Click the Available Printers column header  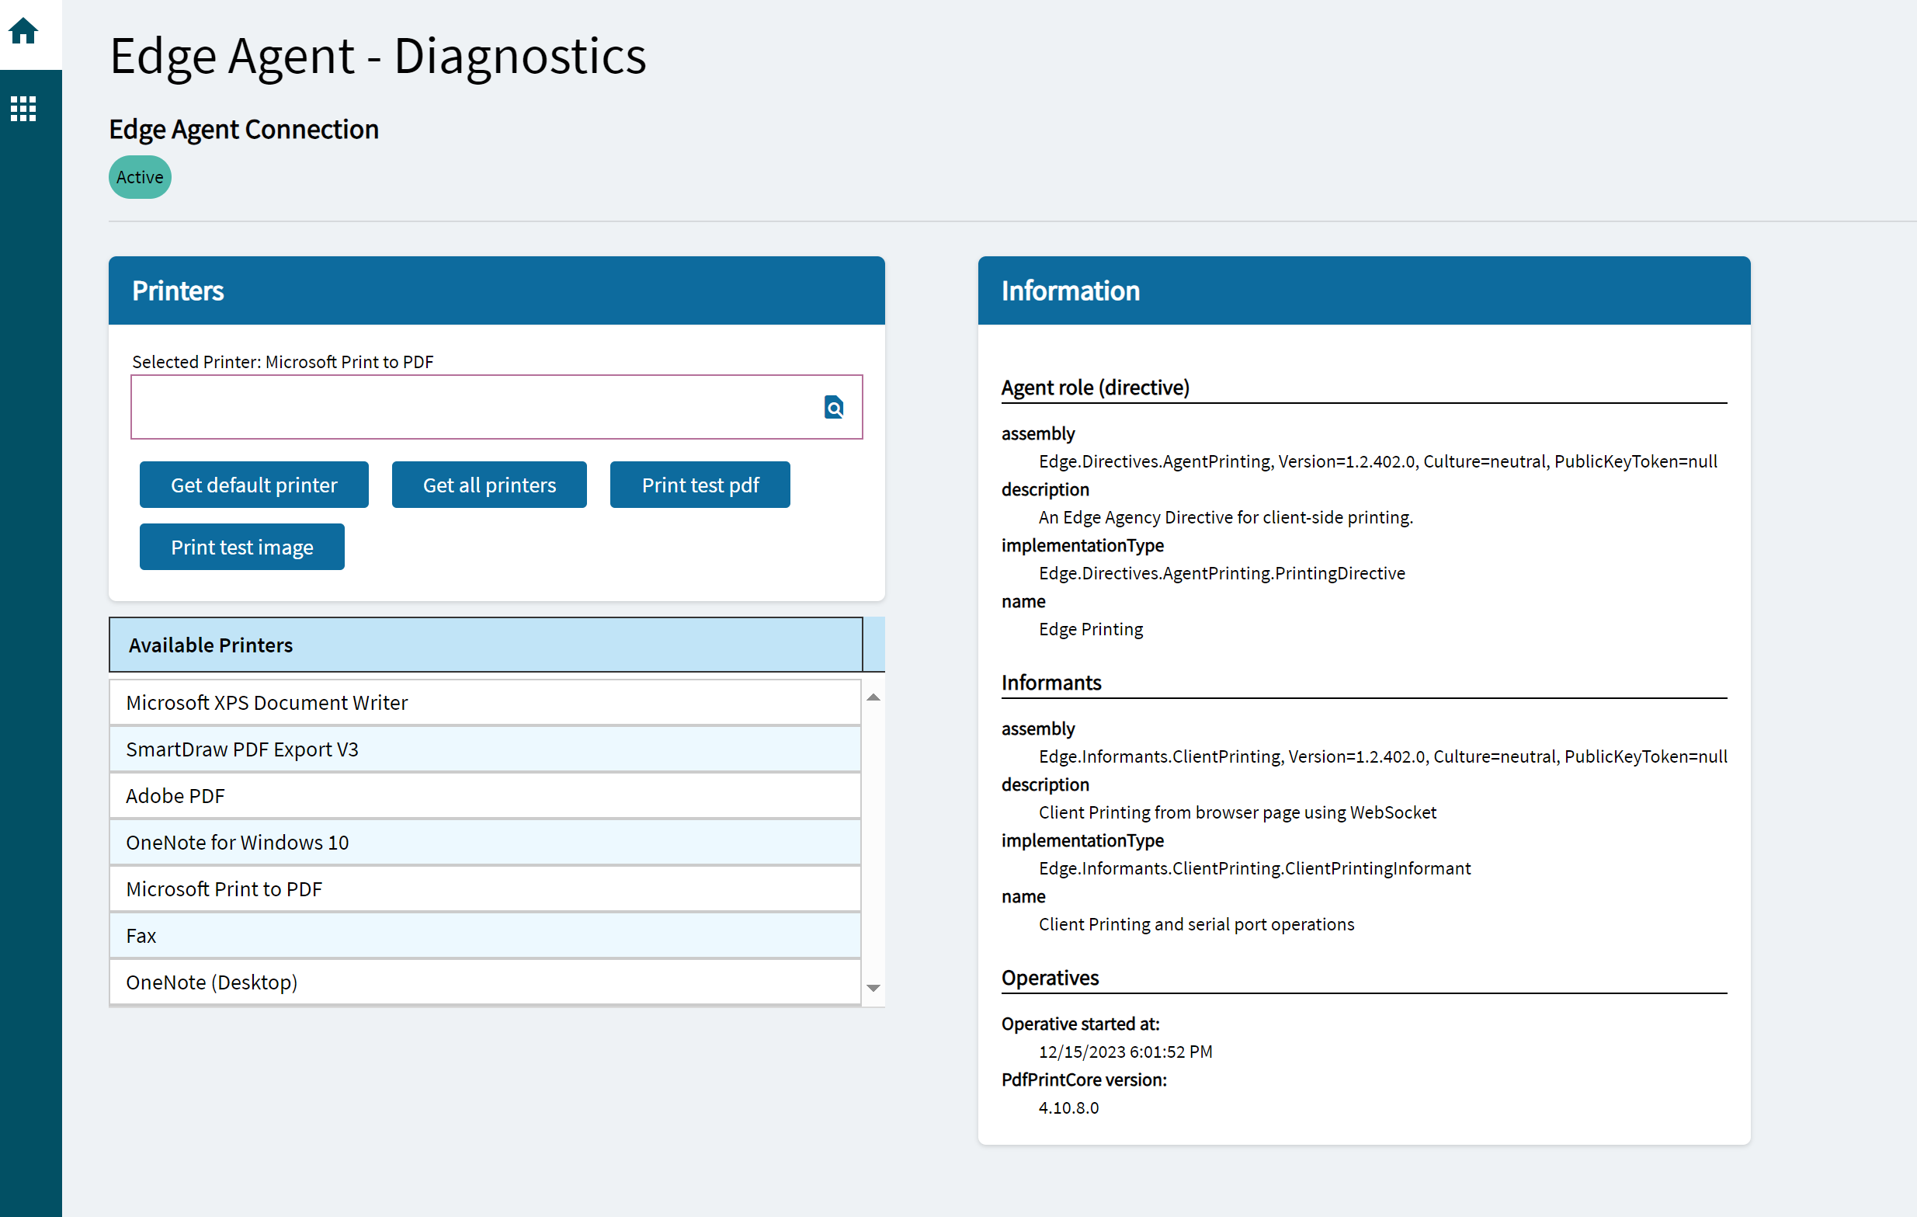(x=484, y=645)
